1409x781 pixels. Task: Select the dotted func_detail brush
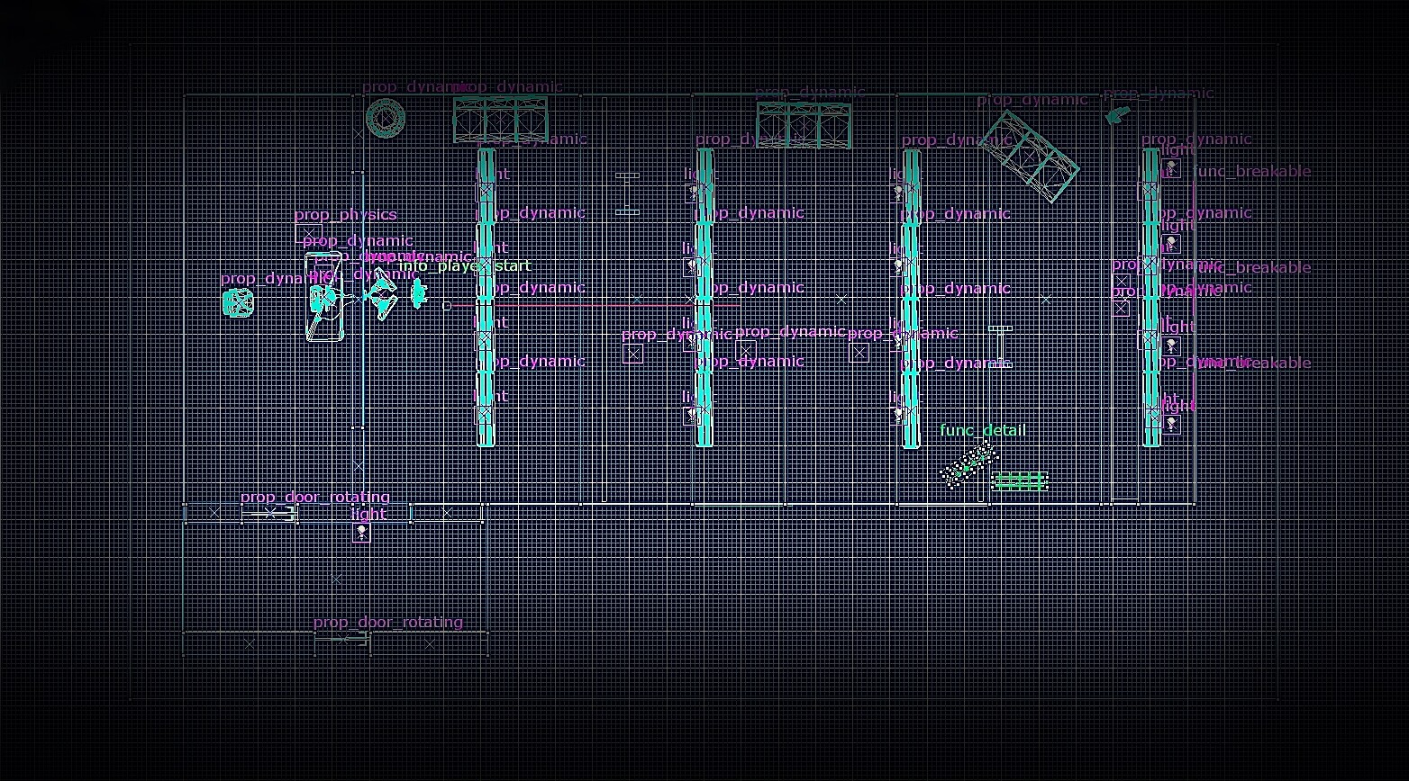pyautogui.click(x=968, y=465)
